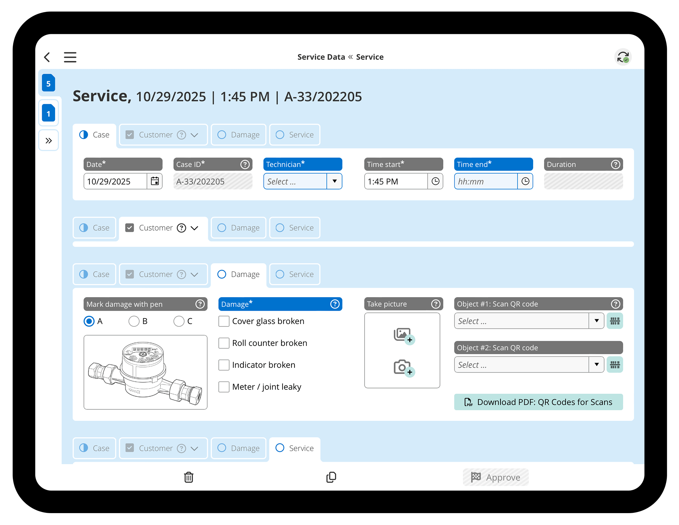
Task: Click the Approve button
Action: tap(495, 477)
